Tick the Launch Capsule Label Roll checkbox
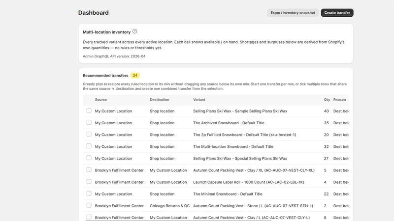The height and width of the screenshot is (221, 394). point(89,181)
